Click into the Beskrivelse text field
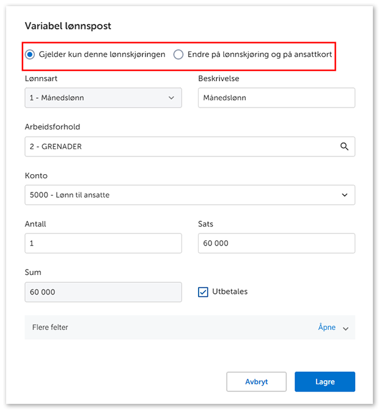The image size is (379, 410). pyautogui.click(x=276, y=98)
